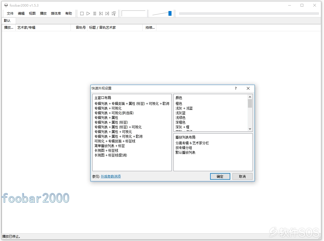Select the 浅灰蓝 color scheme
The width and height of the screenshot is (324, 241).
[180, 113]
